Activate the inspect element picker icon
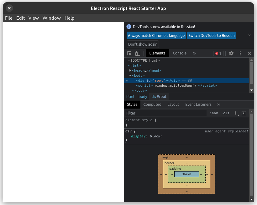This screenshot has height=205, width=257. pyautogui.click(x=129, y=53)
